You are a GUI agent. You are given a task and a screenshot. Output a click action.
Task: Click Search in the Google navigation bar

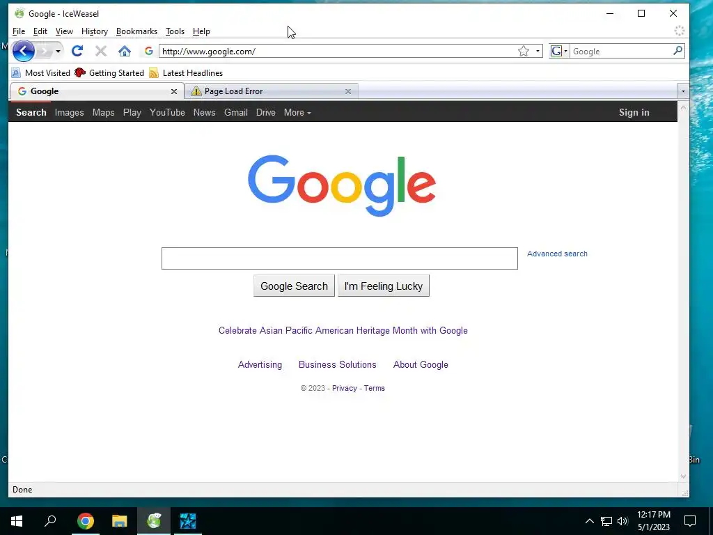(x=31, y=112)
